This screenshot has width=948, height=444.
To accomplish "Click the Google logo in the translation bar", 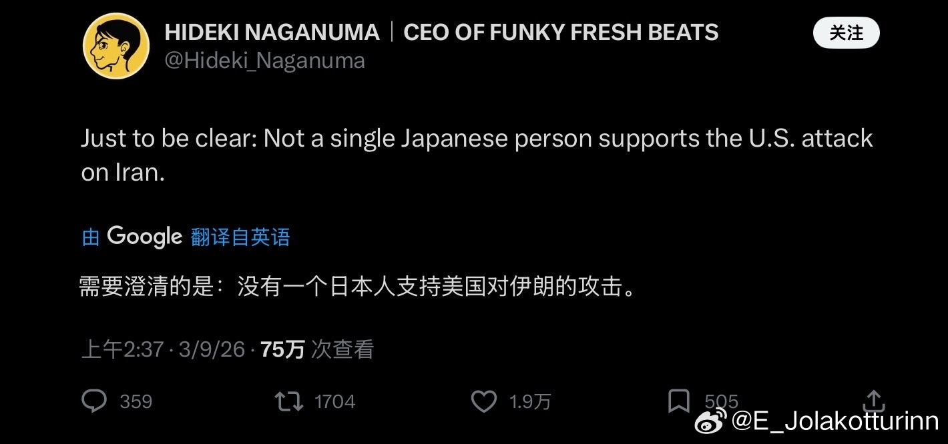I will coord(145,235).
